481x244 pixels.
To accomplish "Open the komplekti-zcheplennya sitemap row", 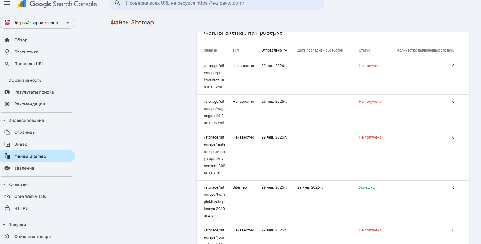I will [214, 201].
